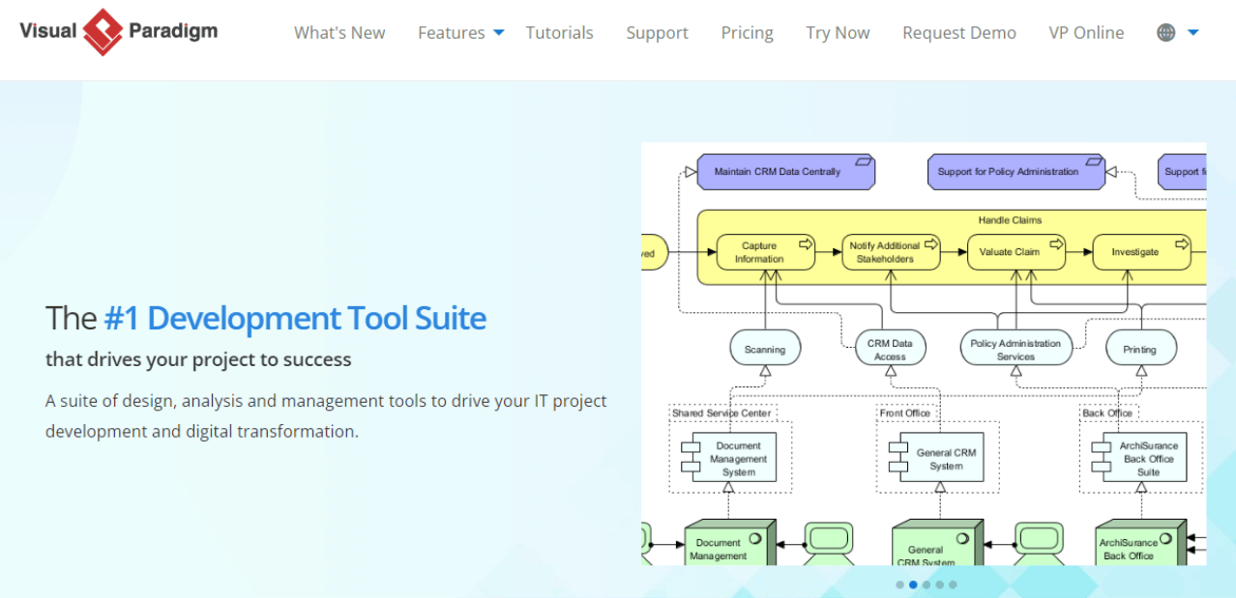The height and width of the screenshot is (598, 1236).
Task: Select the third slideshow indicator dot
Action: click(927, 584)
